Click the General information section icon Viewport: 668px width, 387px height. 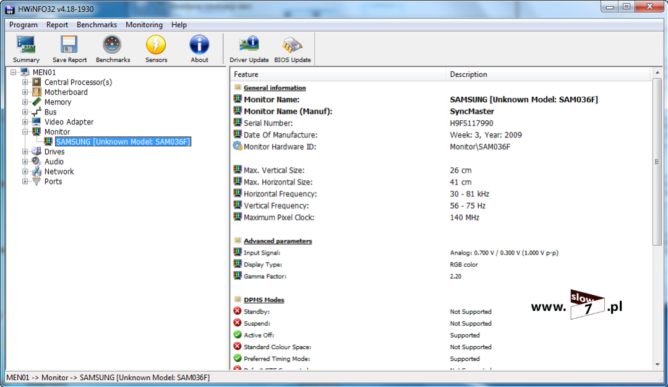238,87
